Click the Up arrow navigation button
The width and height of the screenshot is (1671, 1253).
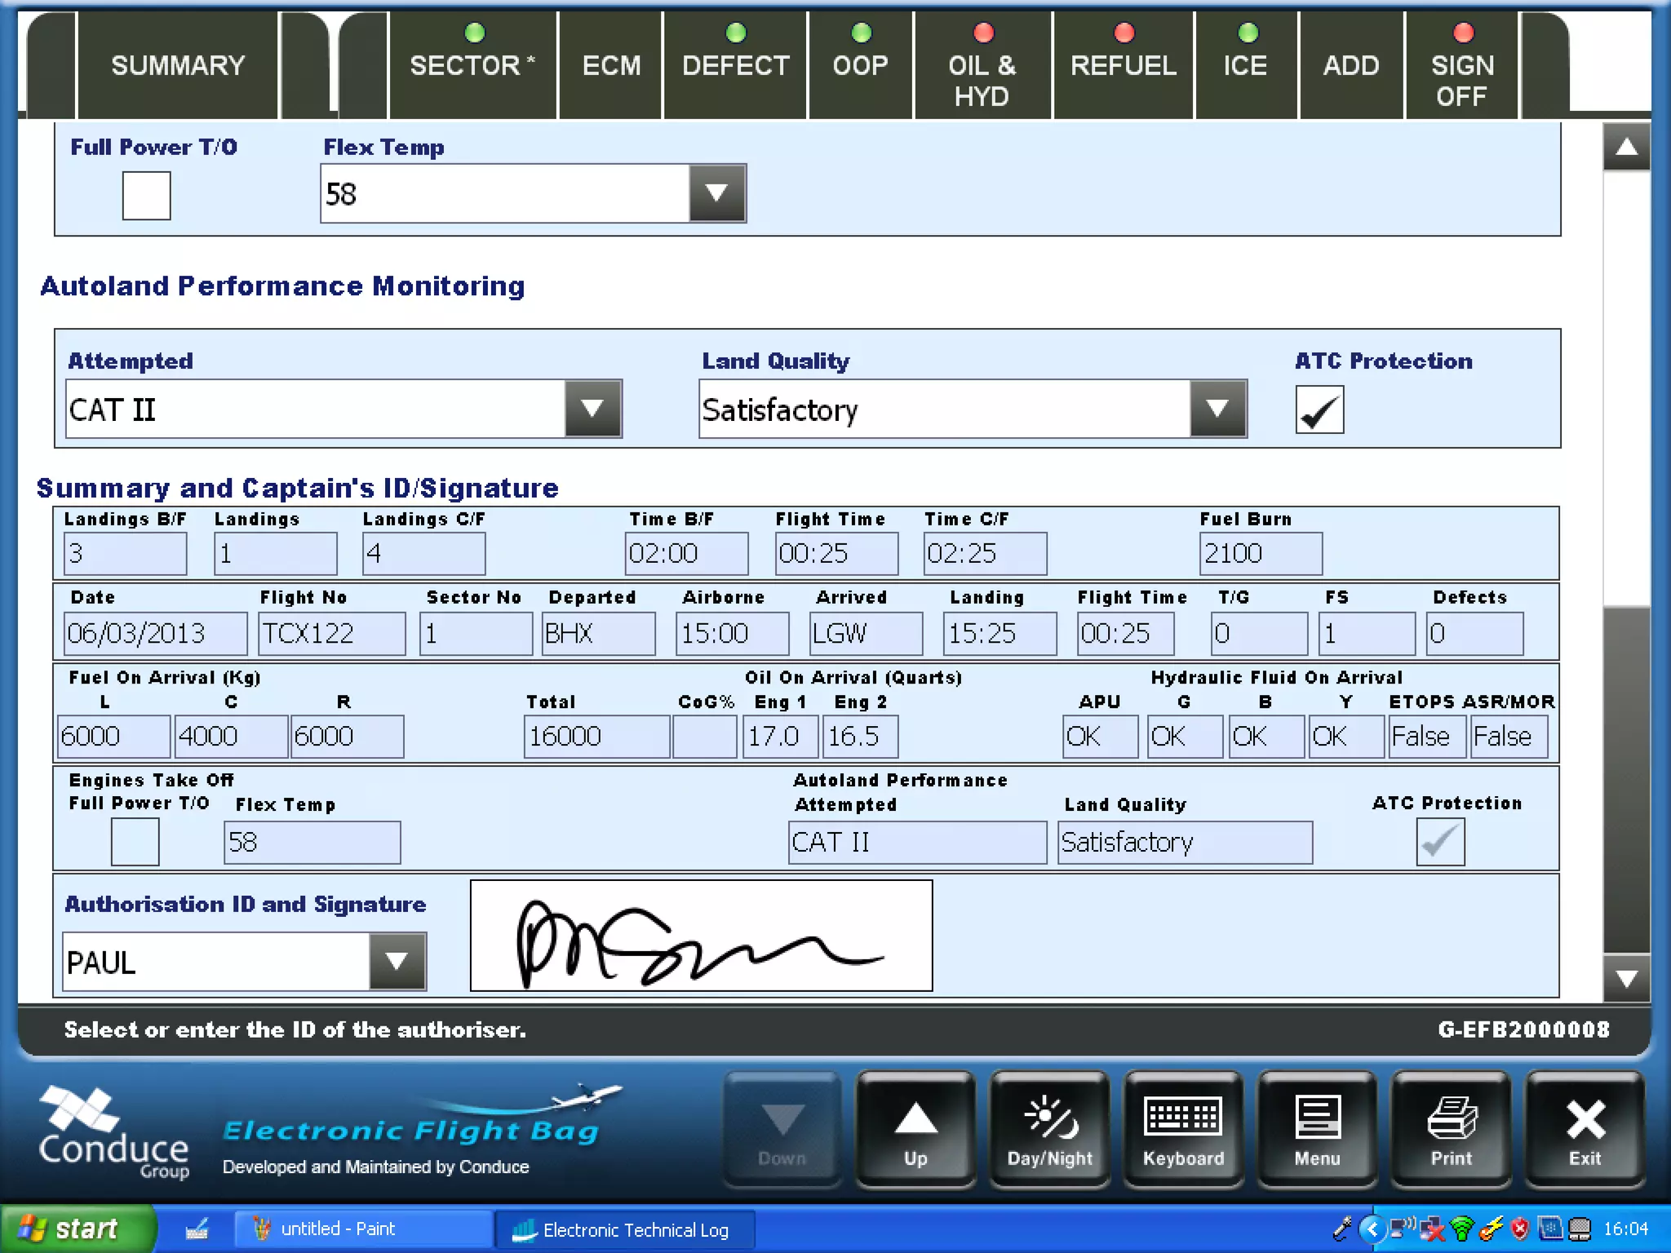pos(915,1131)
